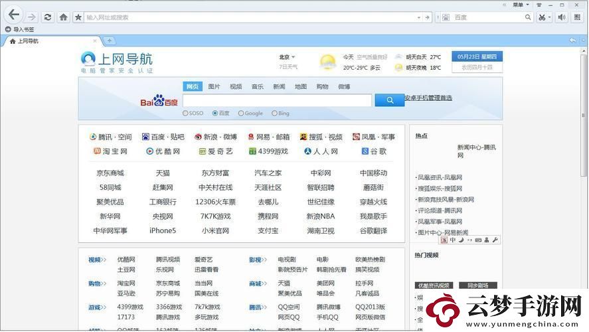The width and height of the screenshot is (589, 332).
Task: Select the 上网导航 browser tab
Action: pyautogui.click(x=52, y=41)
